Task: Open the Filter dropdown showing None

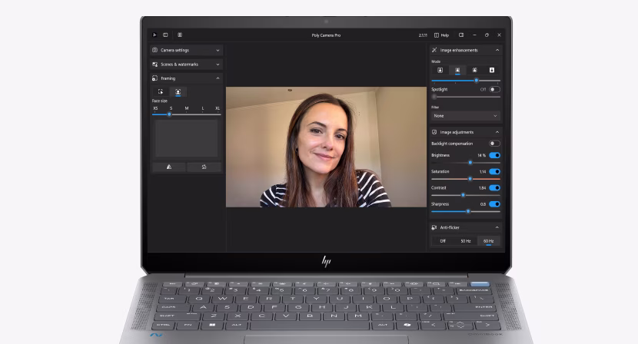Action: click(x=466, y=116)
